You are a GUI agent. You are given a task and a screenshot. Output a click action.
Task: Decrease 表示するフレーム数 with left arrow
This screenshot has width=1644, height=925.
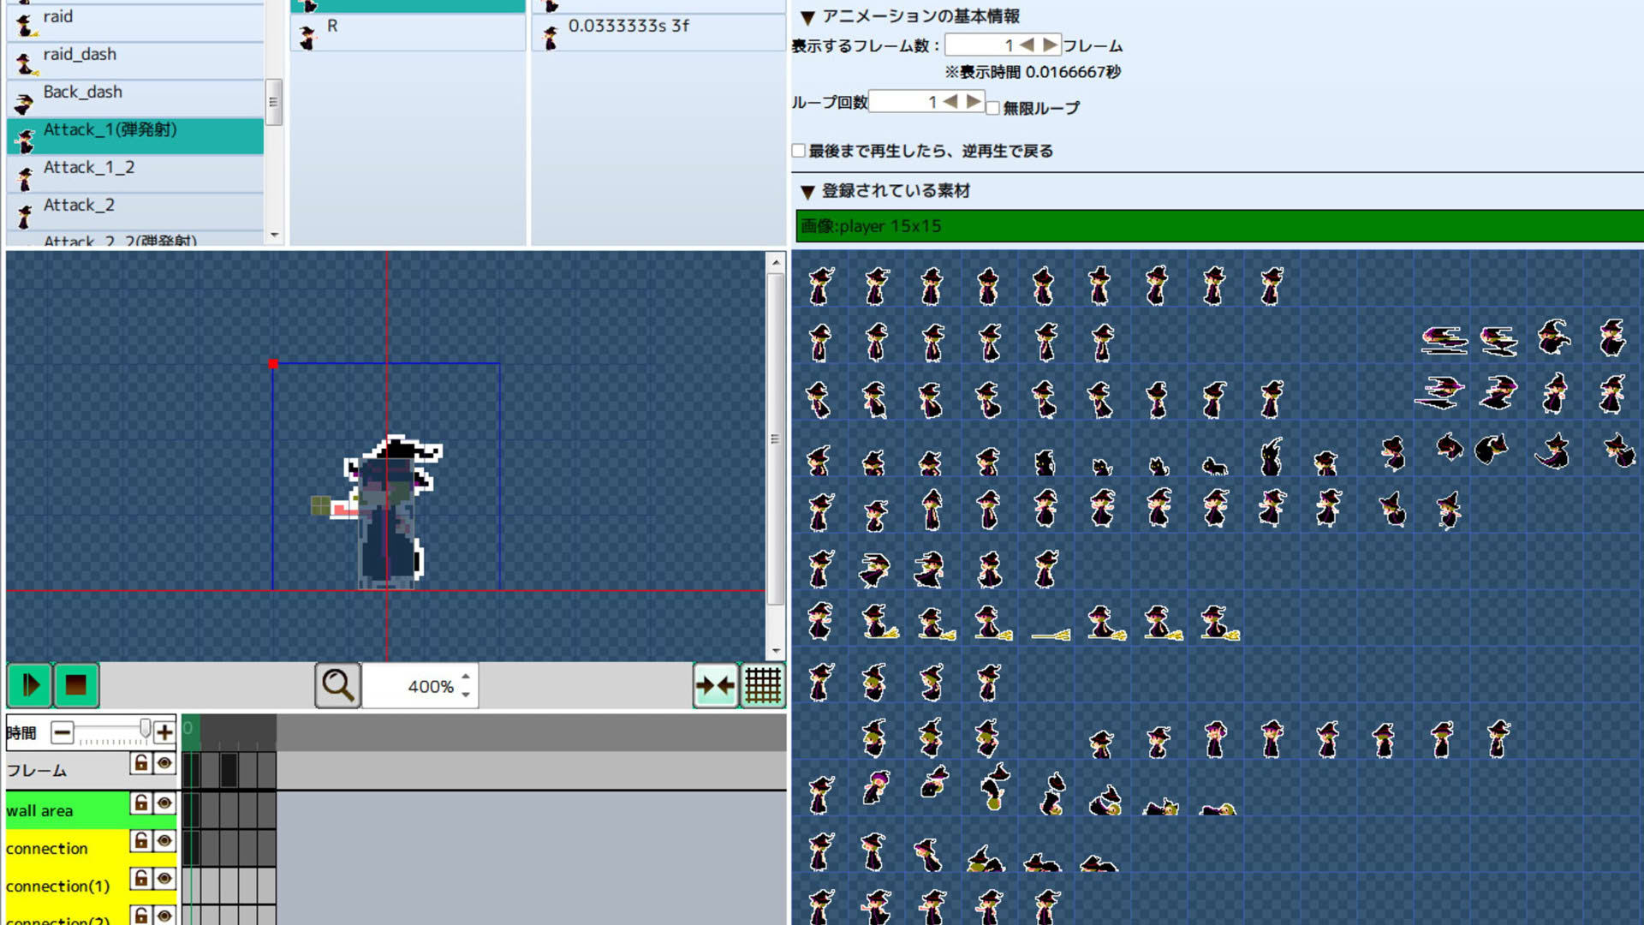(1027, 45)
